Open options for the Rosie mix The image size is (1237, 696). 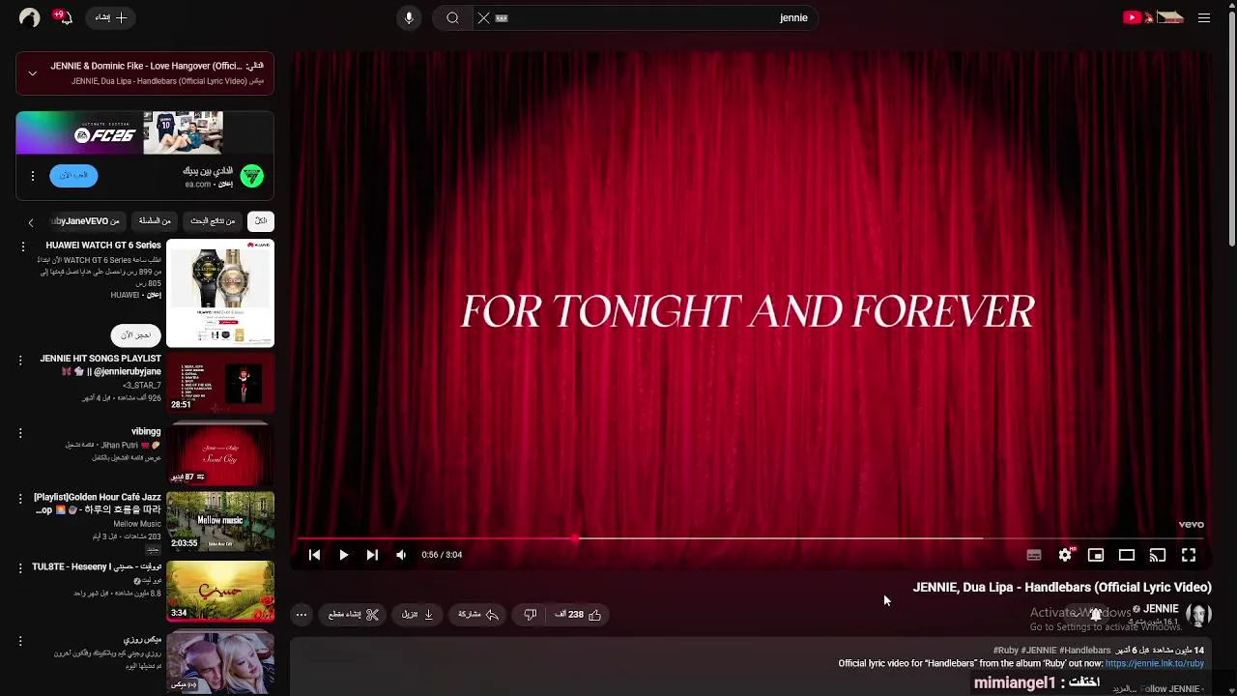[20, 641]
